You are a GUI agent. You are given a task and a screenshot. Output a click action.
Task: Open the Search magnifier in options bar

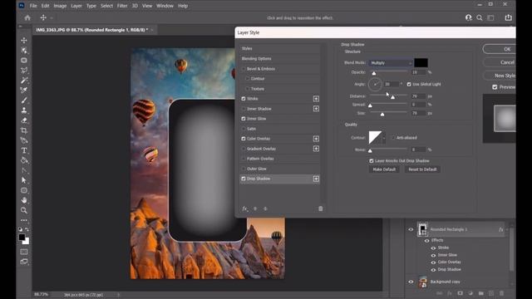pyautogui.click(x=480, y=17)
